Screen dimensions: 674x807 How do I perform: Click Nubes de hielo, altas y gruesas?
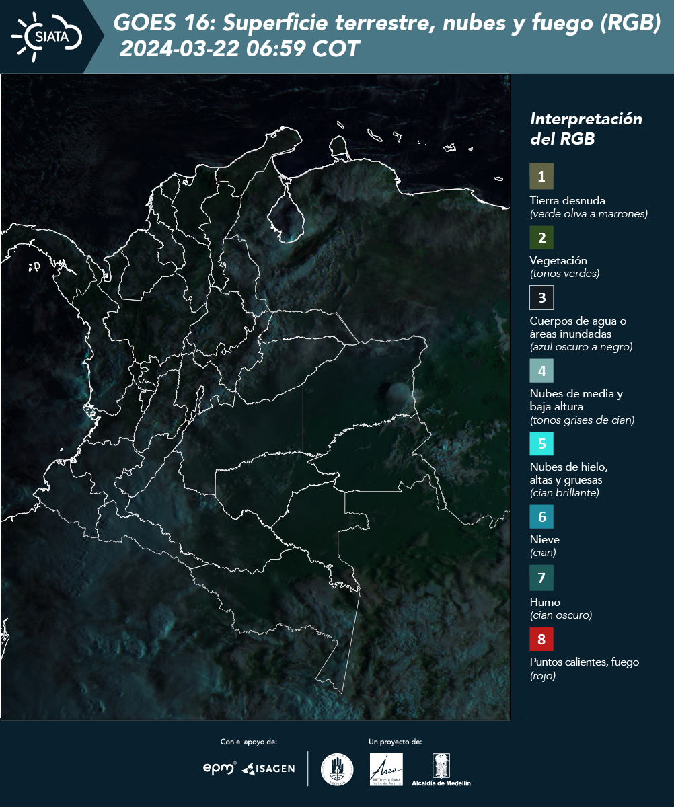tap(569, 473)
